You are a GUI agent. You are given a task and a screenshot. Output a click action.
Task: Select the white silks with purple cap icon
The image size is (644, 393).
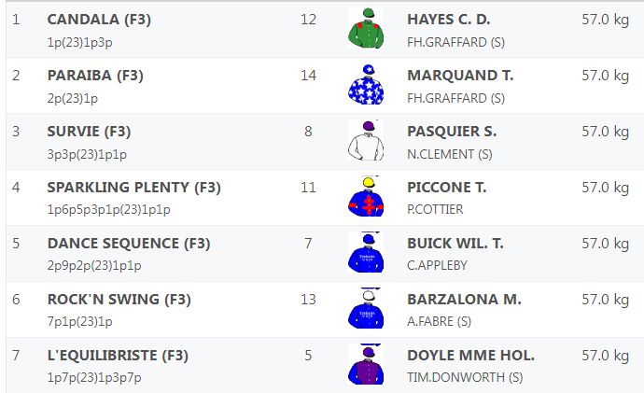click(366, 140)
